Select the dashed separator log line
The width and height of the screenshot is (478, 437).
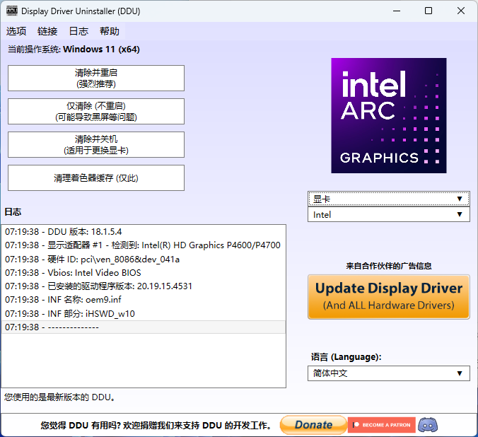point(144,327)
